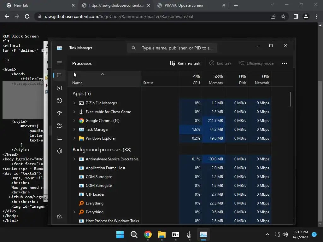The image size is (323, 242).
Task: Open Chrome tab search dropdown arrow
Action: pos(272,4)
